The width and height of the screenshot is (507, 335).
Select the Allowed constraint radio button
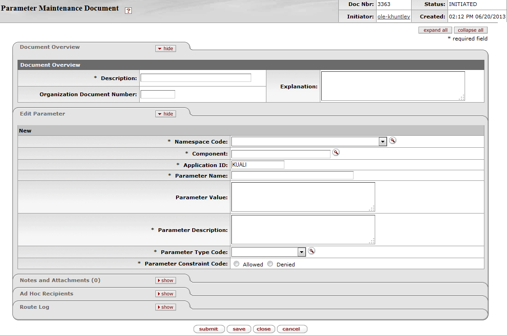(236, 264)
